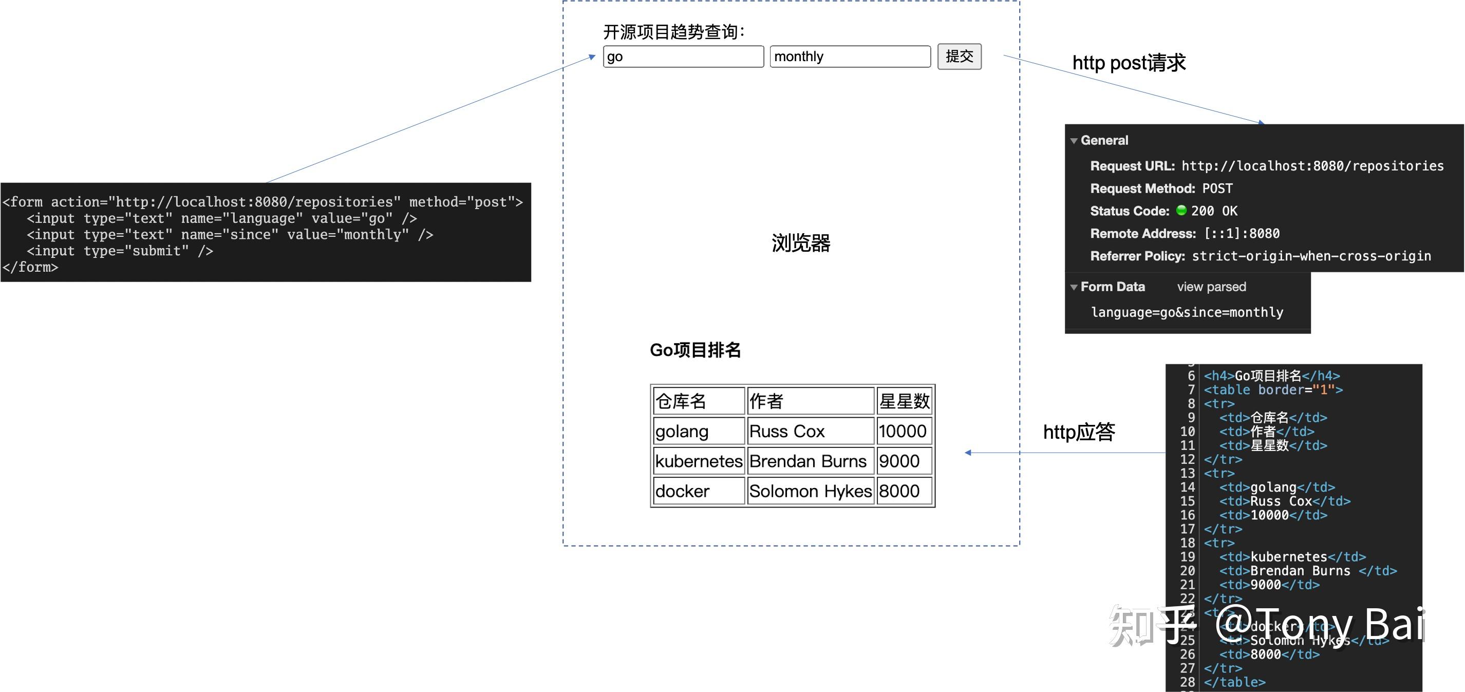Click the language input containing "go"
The height and width of the screenshot is (692, 1465).
(x=683, y=57)
